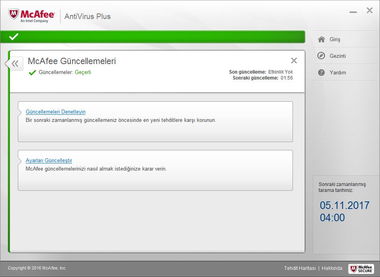Click the scheduled scan time 04:00
This screenshot has height=277, width=380.
(332, 218)
